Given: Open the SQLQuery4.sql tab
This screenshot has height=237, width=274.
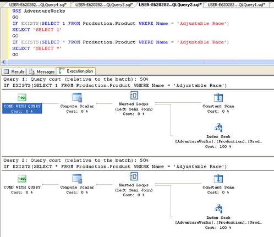Looking at the screenshot, I should click(37, 4).
